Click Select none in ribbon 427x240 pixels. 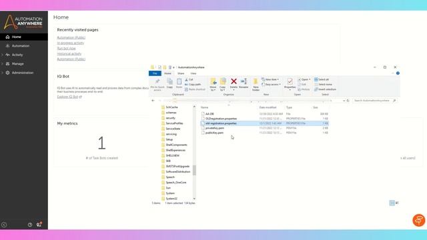pyautogui.click(x=323, y=85)
